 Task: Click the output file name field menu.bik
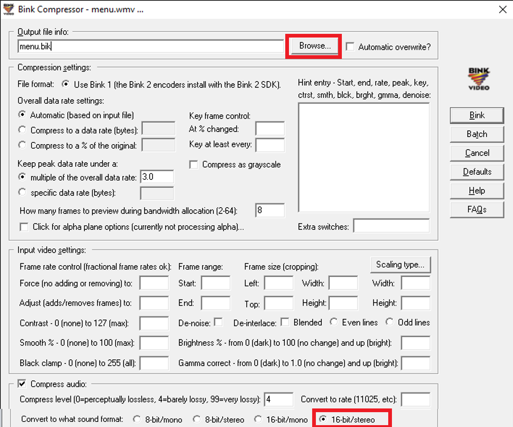(x=150, y=46)
